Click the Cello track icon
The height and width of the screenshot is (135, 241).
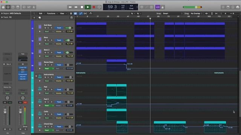coord(40,113)
